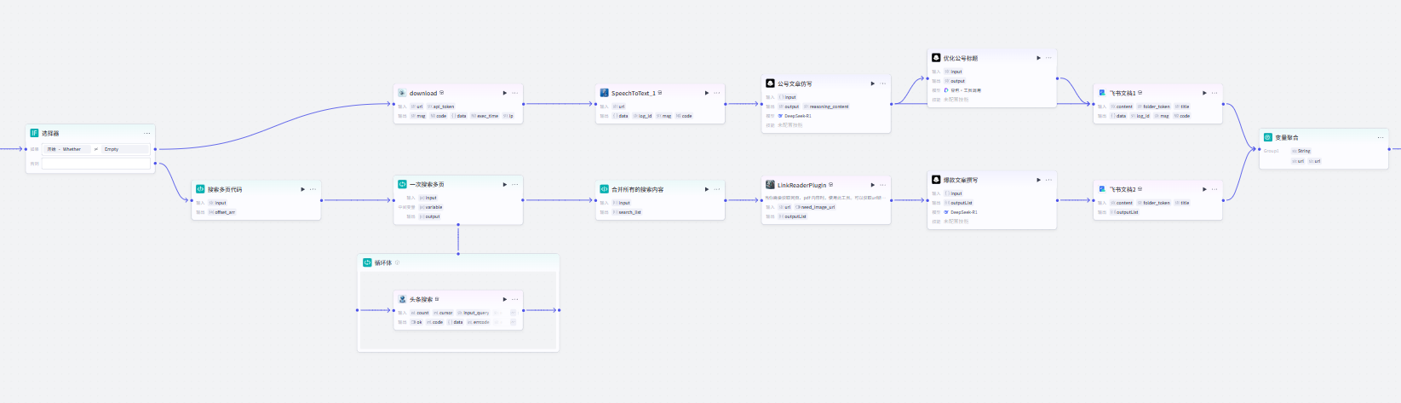Image resolution: width=1401 pixels, height=403 pixels.
Task: Open the more menu on 爆款文章撰写
Action: click(x=1048, y=180)
